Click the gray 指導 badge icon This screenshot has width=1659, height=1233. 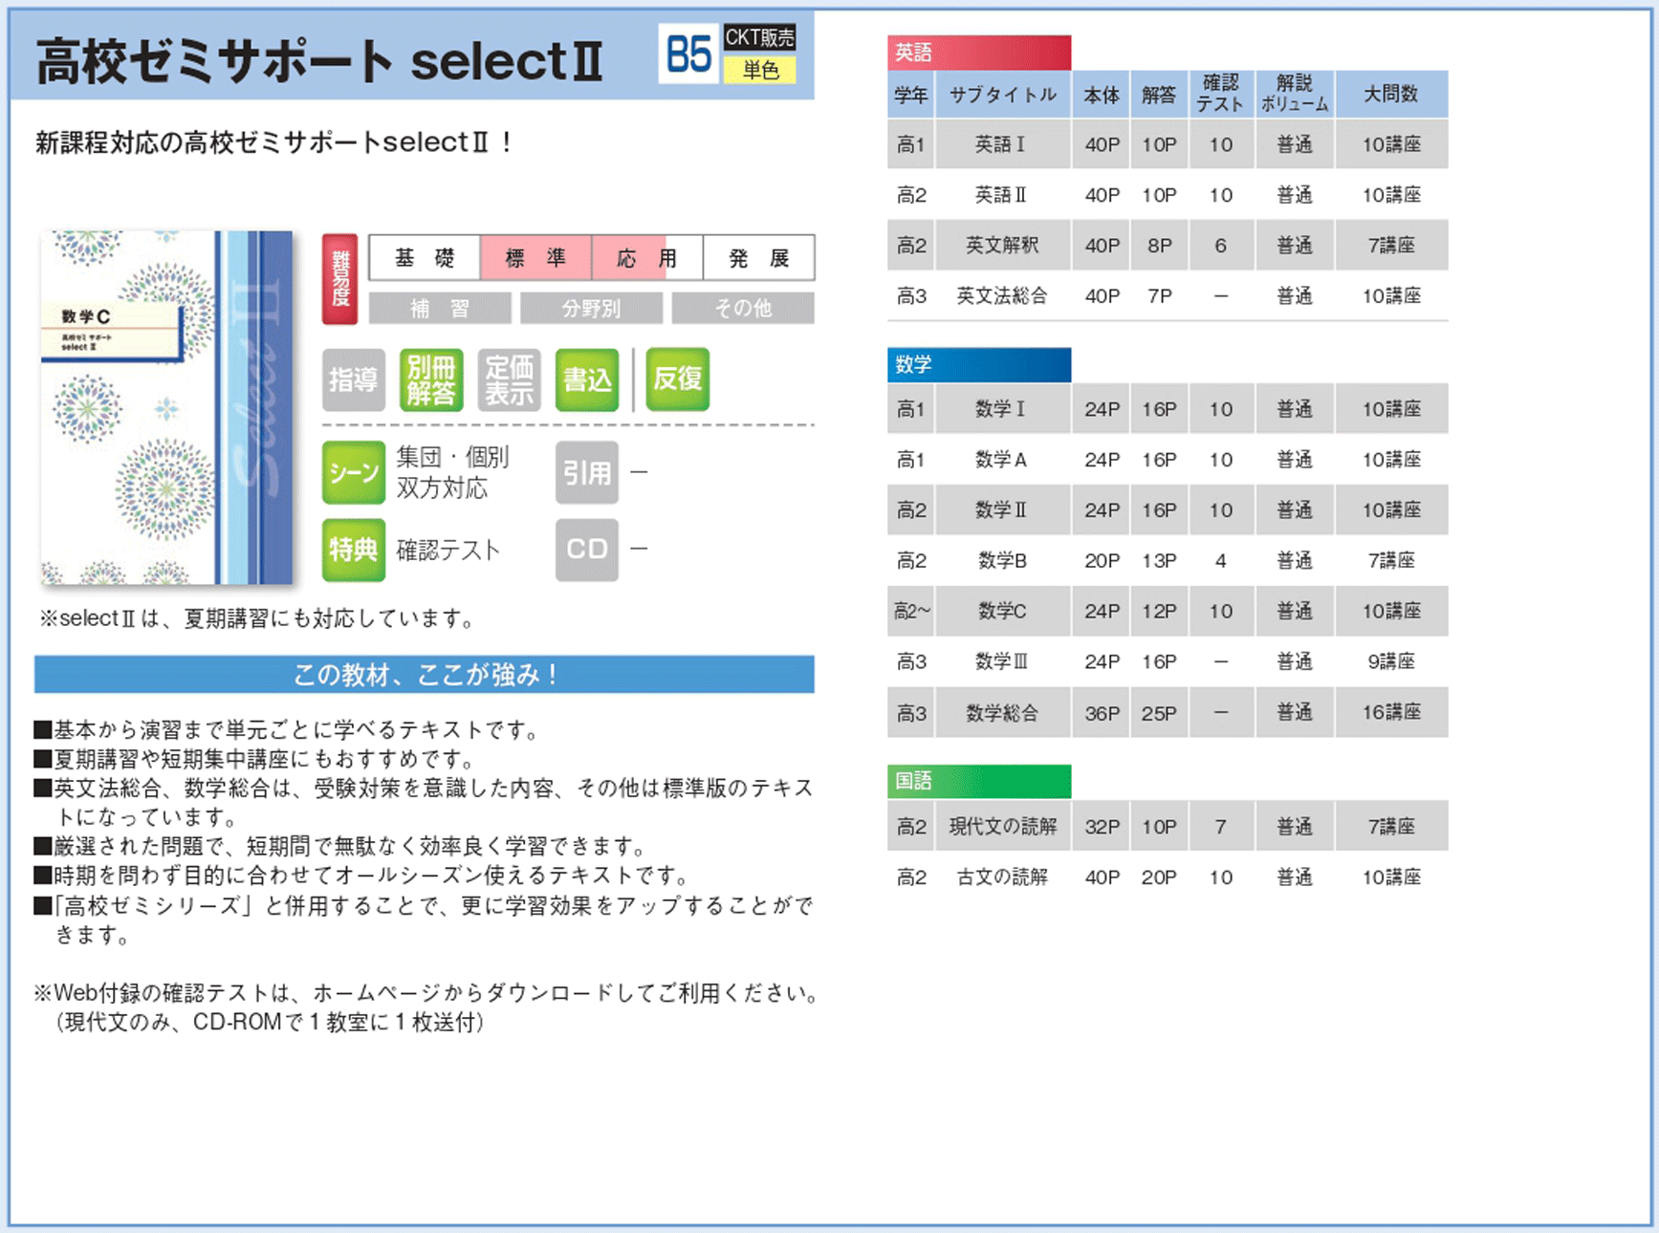(353, 379)
